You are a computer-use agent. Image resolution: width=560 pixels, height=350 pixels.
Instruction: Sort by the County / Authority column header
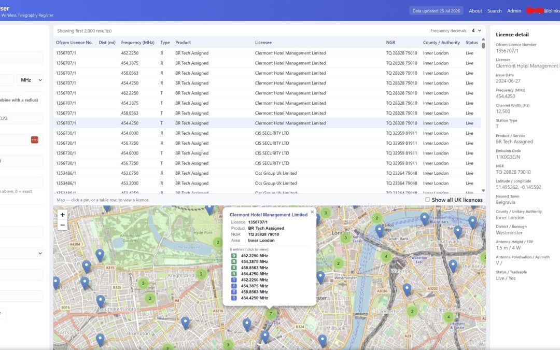pos(441,42)
